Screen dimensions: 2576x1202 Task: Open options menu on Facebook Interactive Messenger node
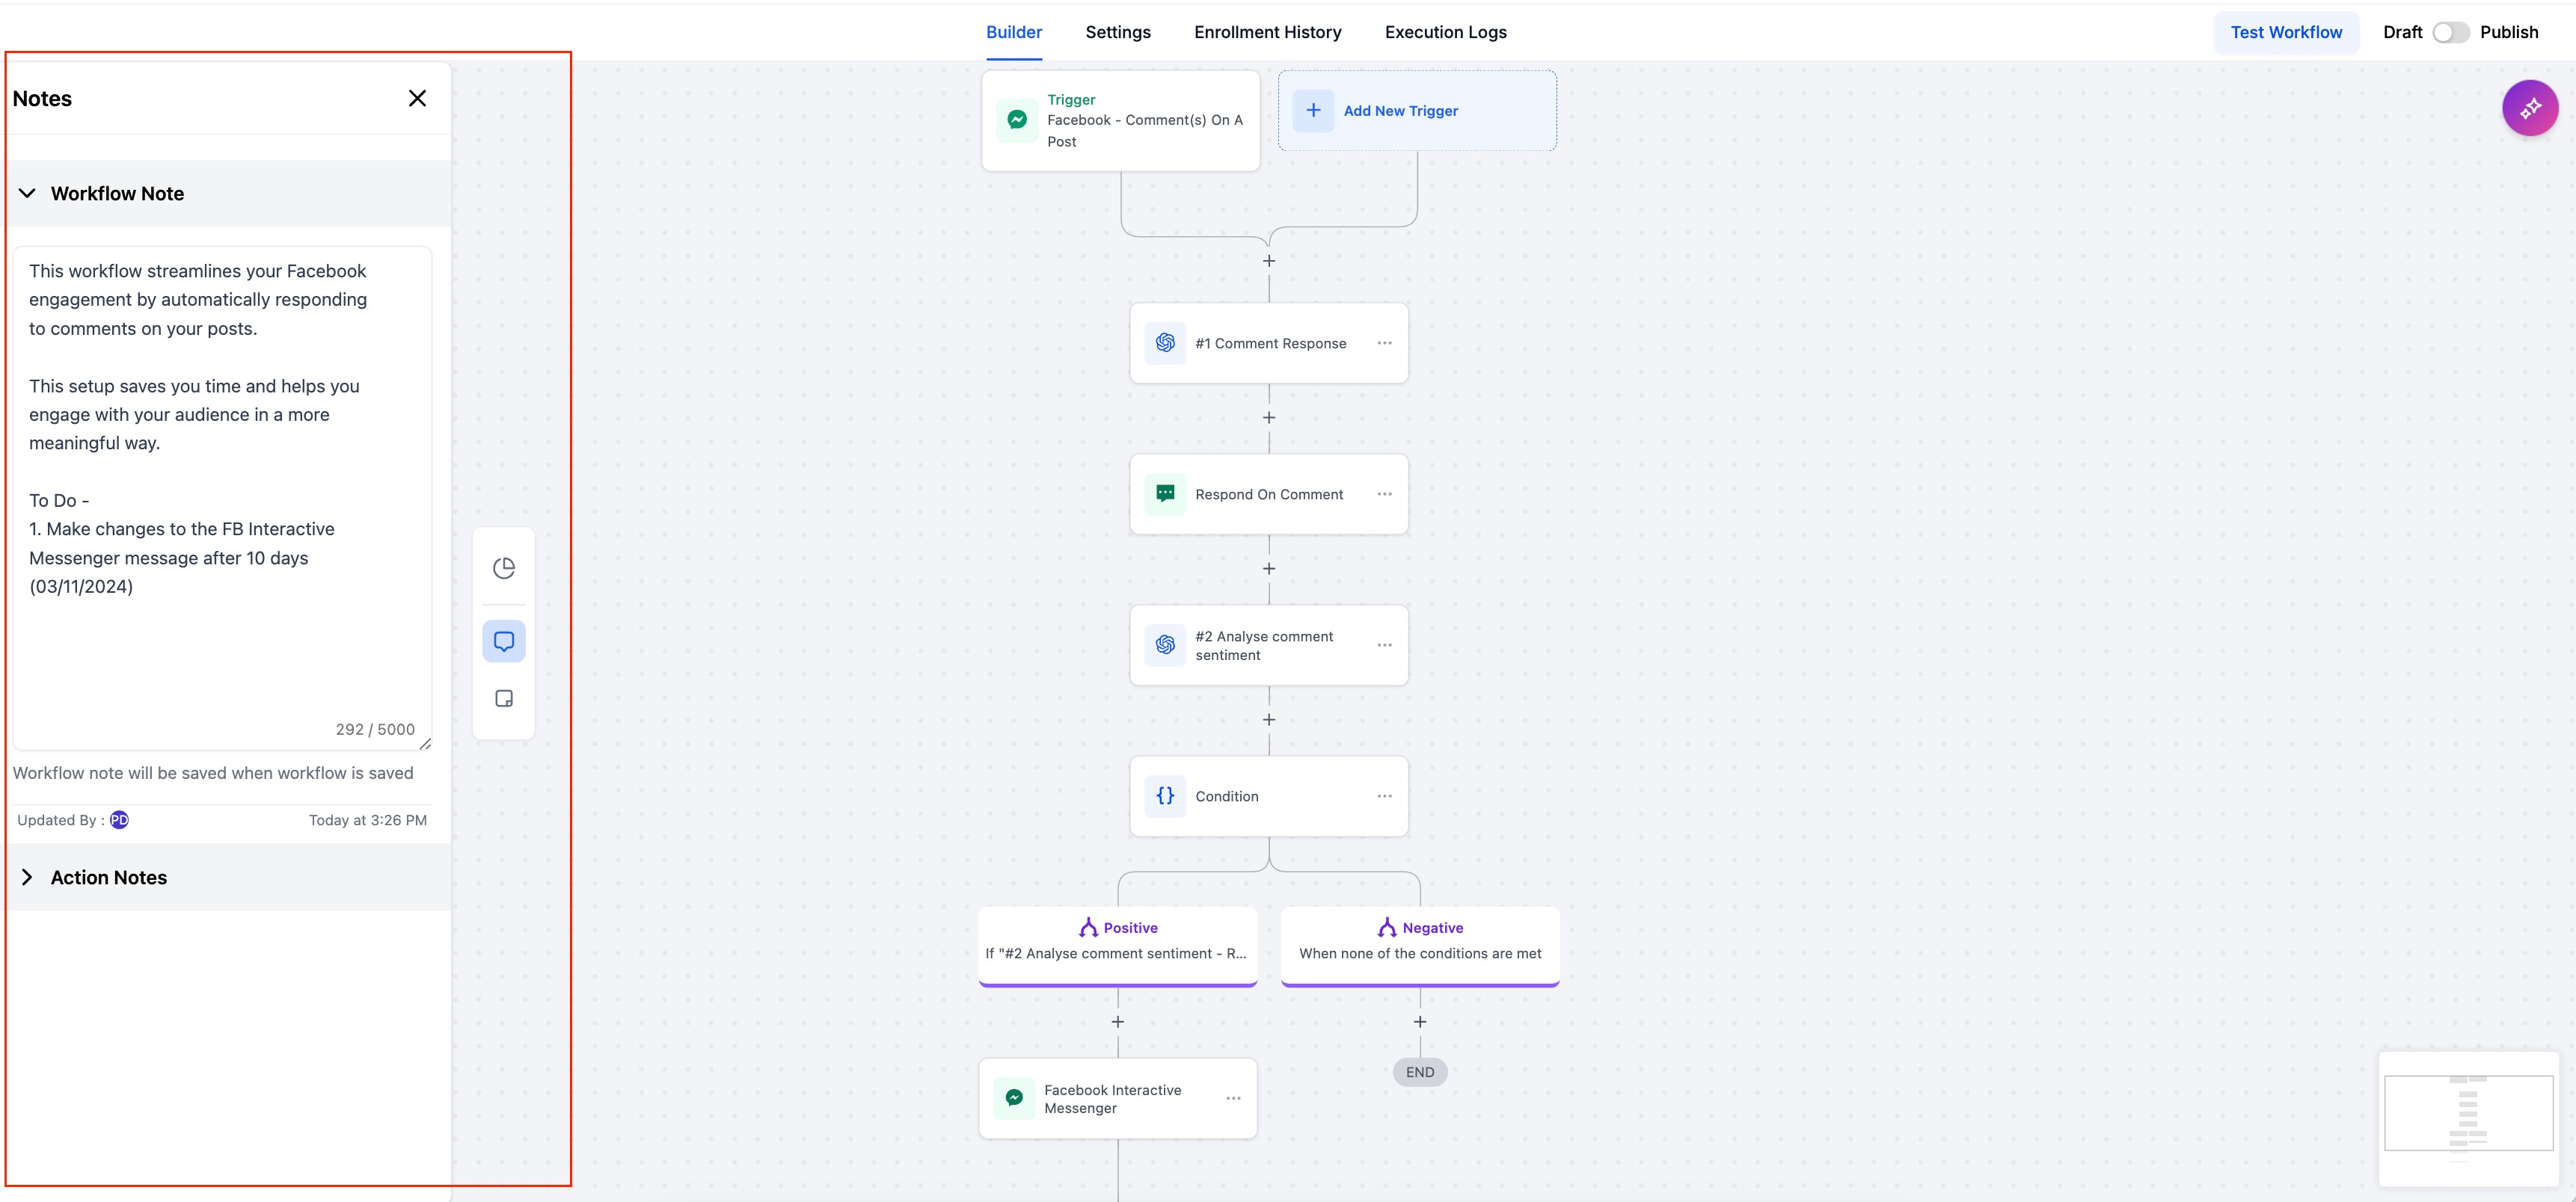pos(1233,1098)
